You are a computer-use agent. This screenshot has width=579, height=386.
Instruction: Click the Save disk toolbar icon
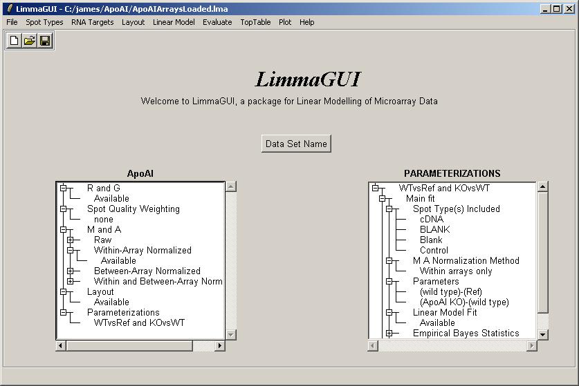(45, 41)
